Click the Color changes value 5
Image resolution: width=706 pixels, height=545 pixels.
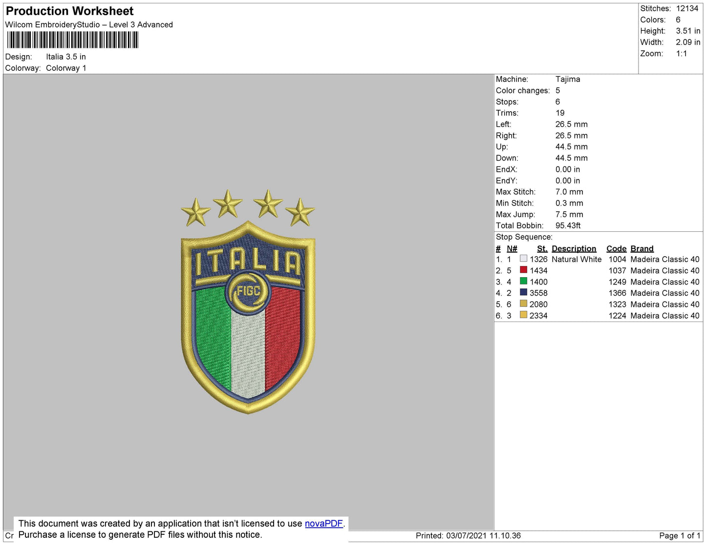557,90
